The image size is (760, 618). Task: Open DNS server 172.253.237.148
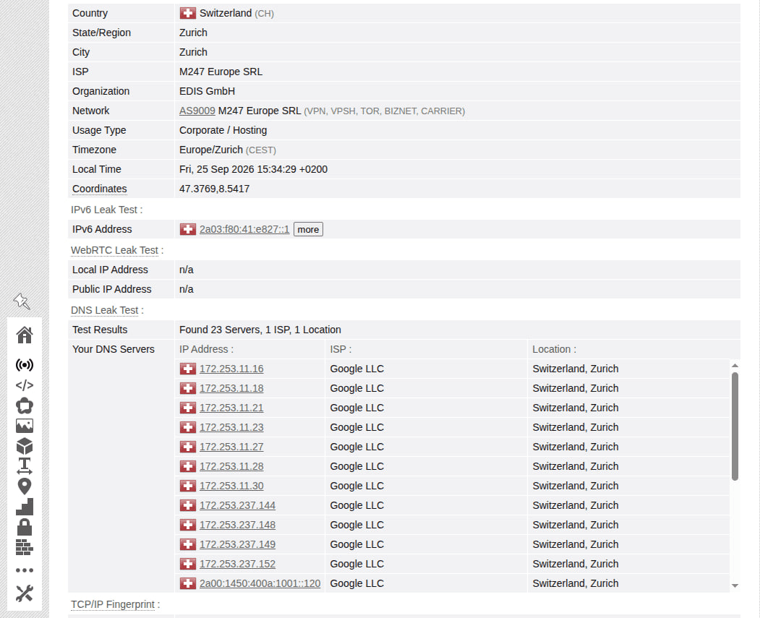tap(237, 525)
